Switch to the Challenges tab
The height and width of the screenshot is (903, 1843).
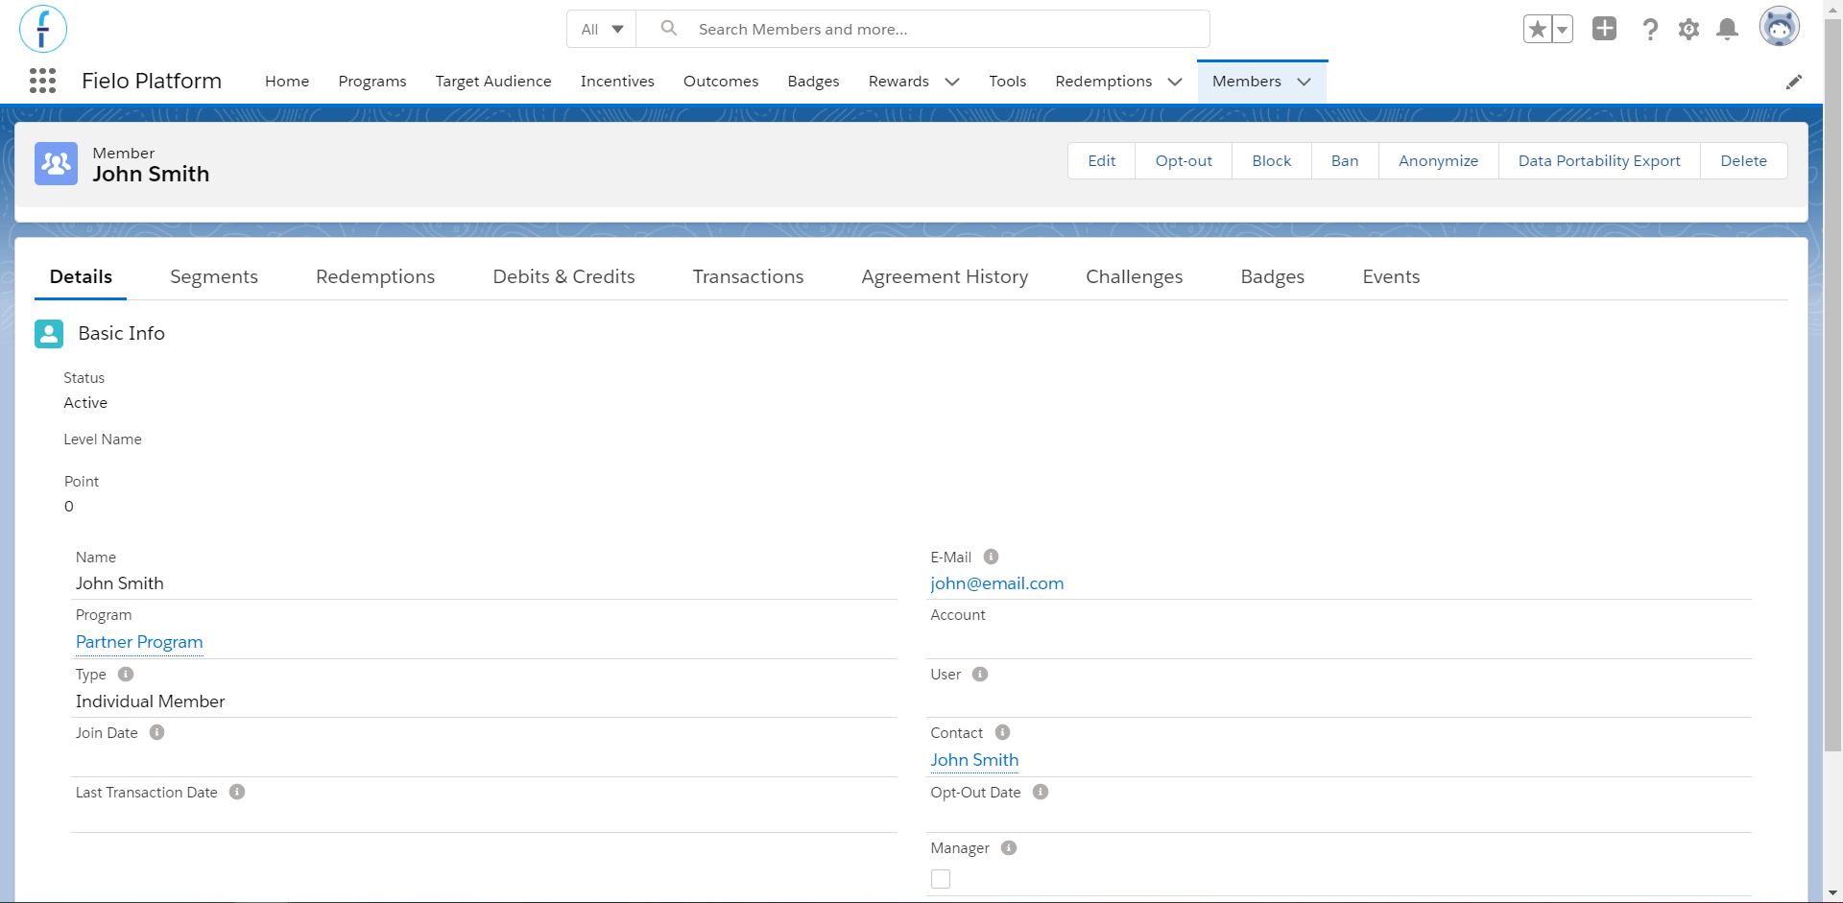1134,276
